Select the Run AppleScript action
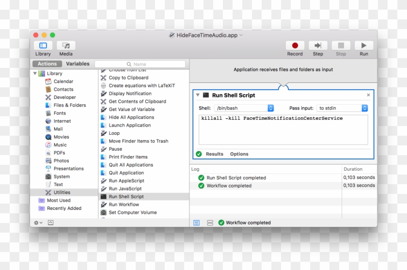Image resolution: width=407 pixels, height=270 pixels. [144, 181]
